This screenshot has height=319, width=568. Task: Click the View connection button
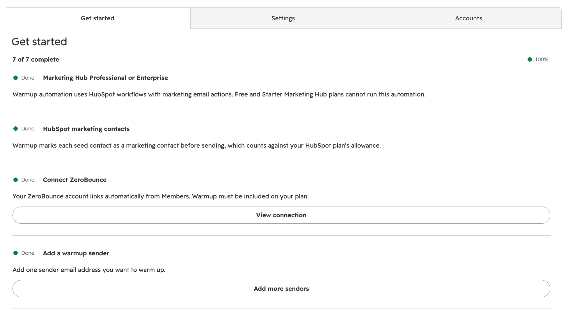pos(281,215)
